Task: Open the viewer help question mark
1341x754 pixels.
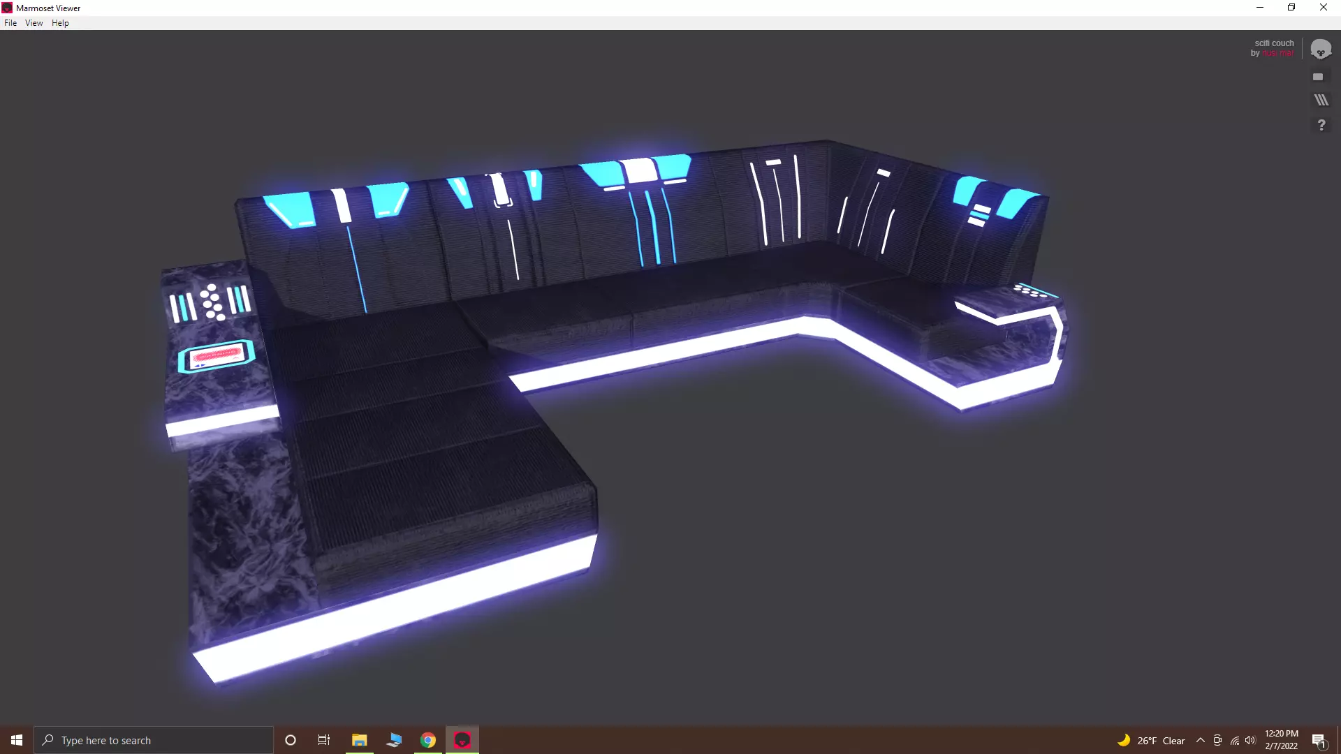Action: (1321, 125)
